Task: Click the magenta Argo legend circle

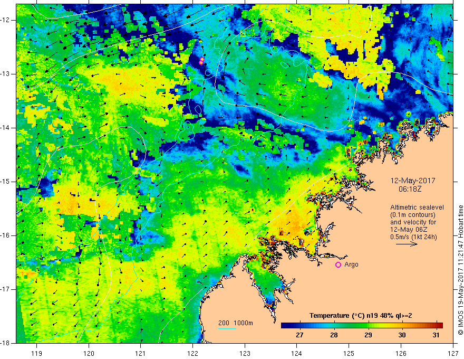Action: (x=338, y=264)
